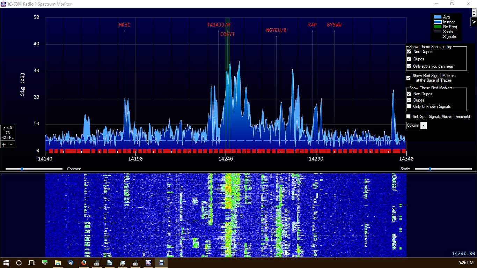Screen dimensions: 477x268
Task: Select the N1MM Logger+ taskbar icon
Action: (148, 263)
